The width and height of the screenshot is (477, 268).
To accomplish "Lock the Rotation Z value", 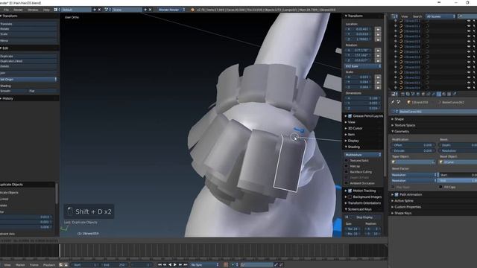I will (378, 60).
